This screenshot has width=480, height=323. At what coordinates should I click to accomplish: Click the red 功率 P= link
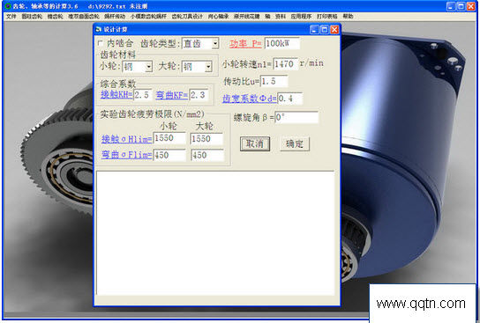tap(245, 44)
